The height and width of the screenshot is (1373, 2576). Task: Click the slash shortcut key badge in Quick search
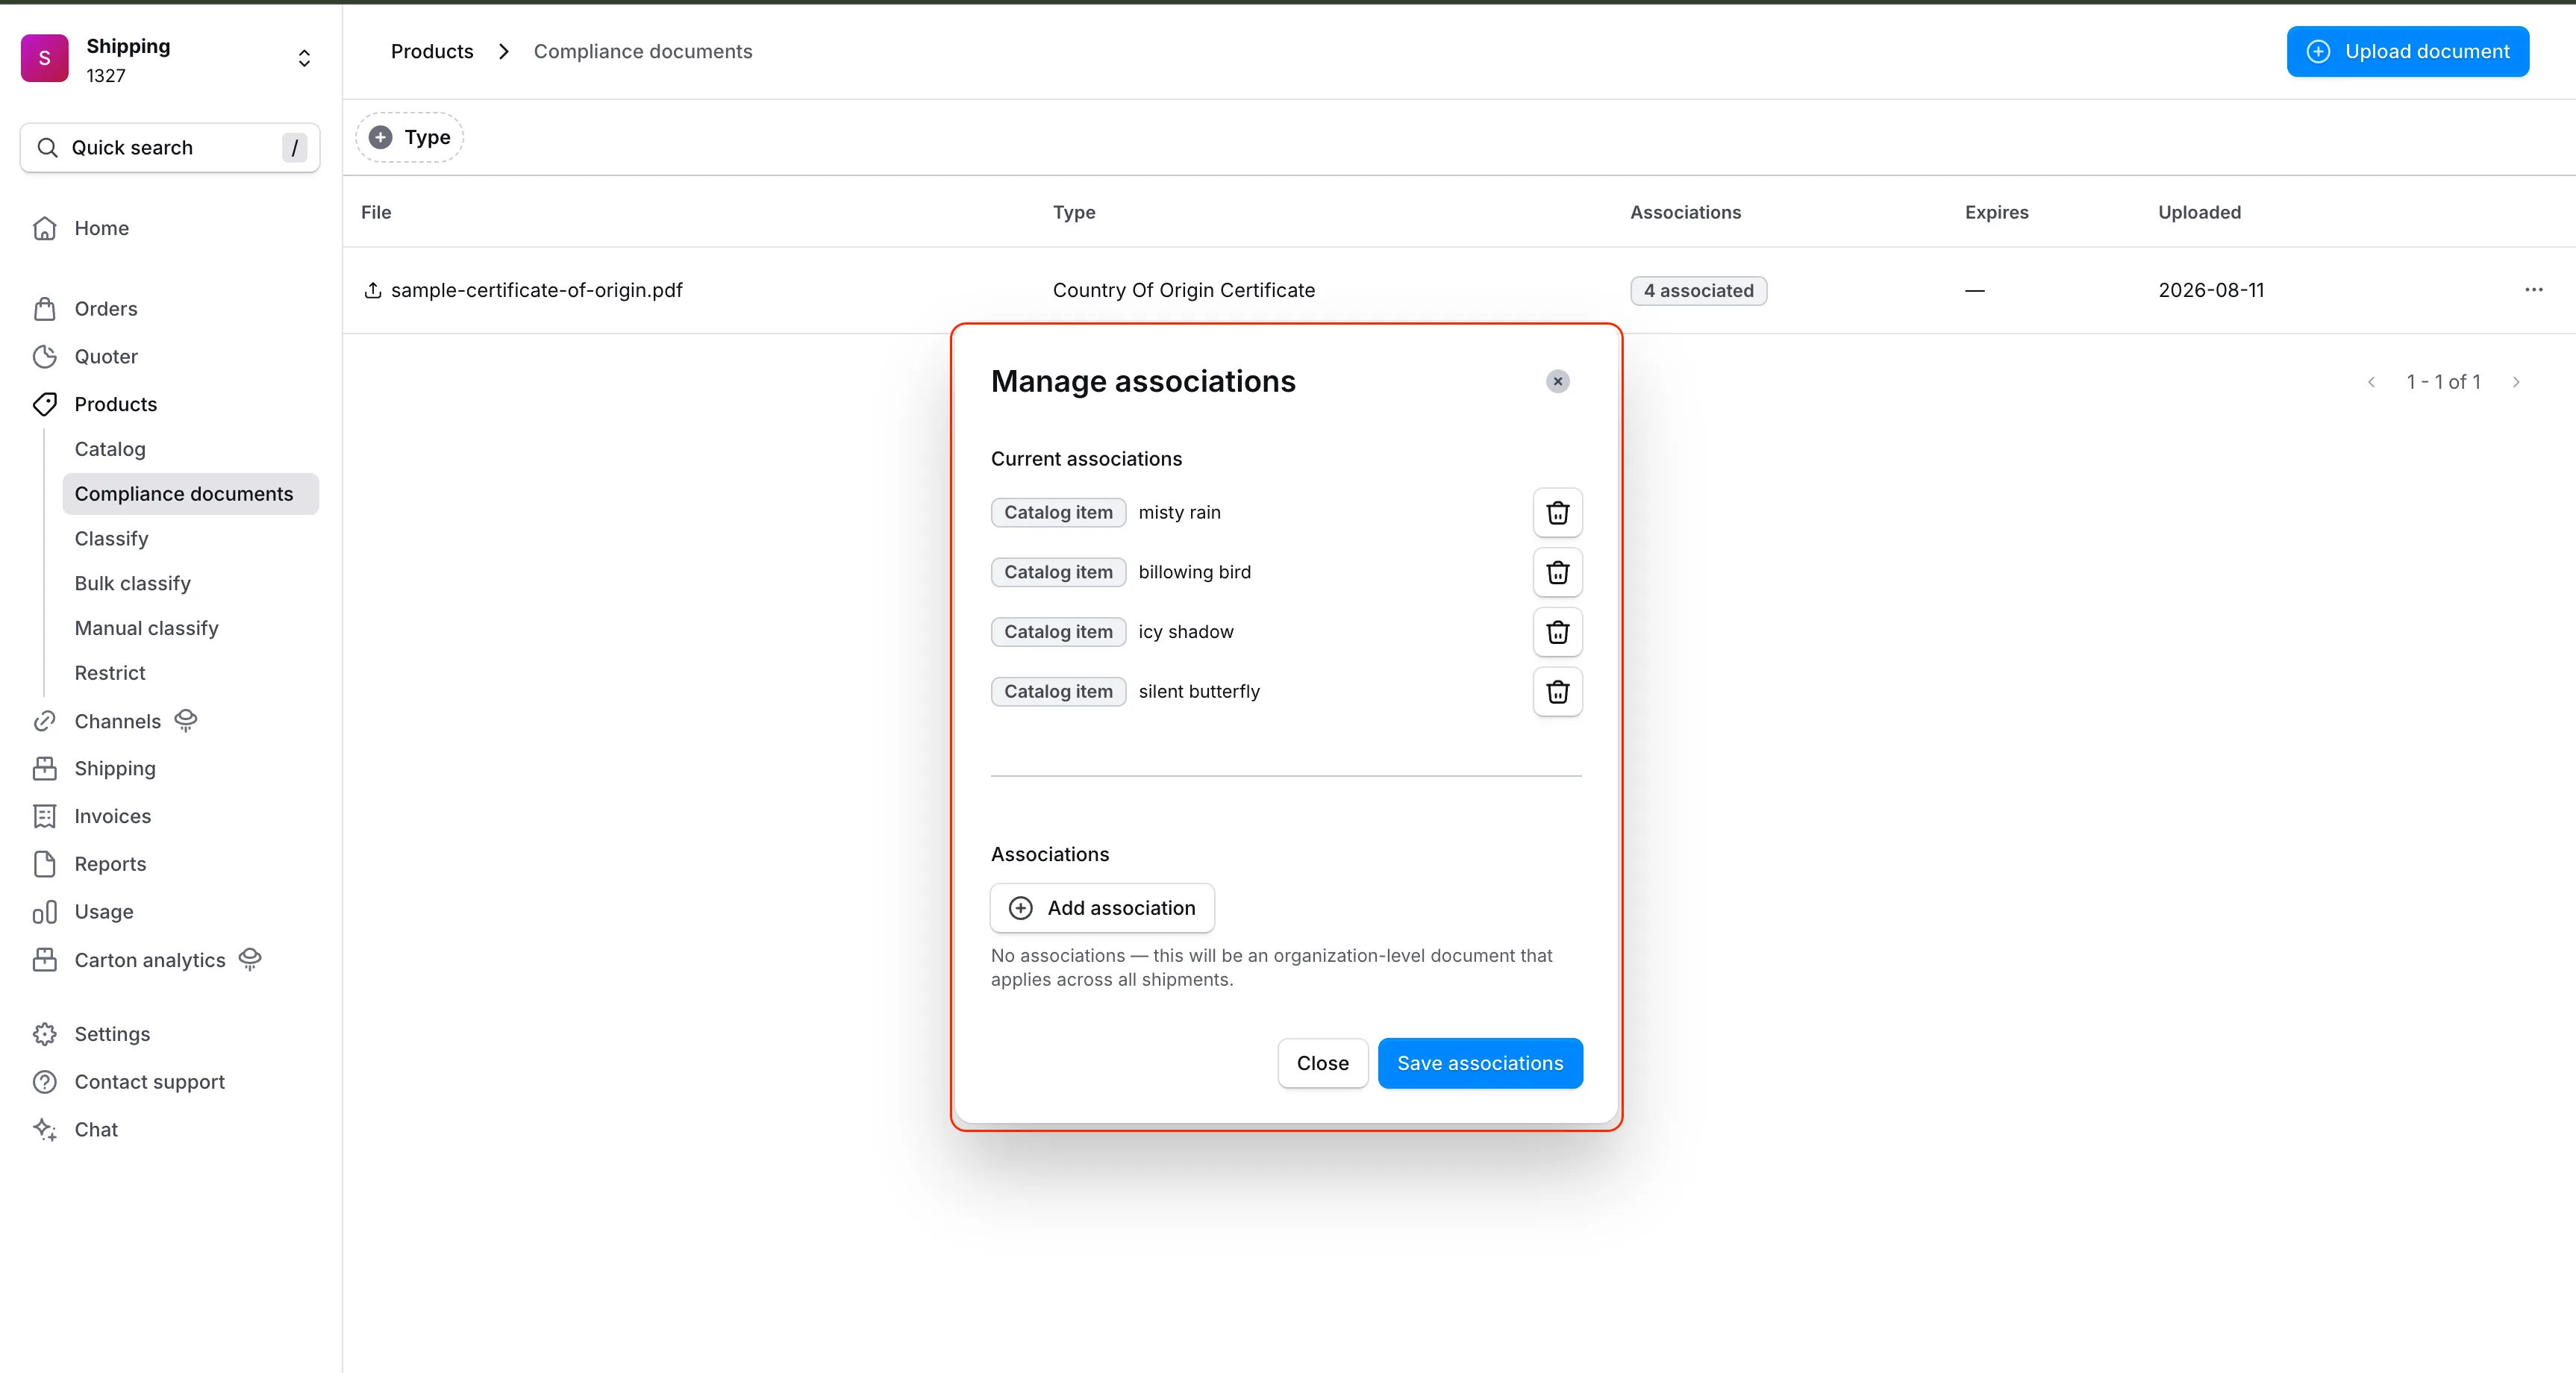(x=294, y=148)
